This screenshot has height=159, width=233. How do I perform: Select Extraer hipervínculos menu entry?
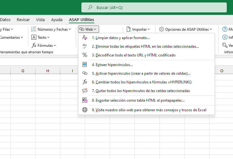(x=146, y=64)
